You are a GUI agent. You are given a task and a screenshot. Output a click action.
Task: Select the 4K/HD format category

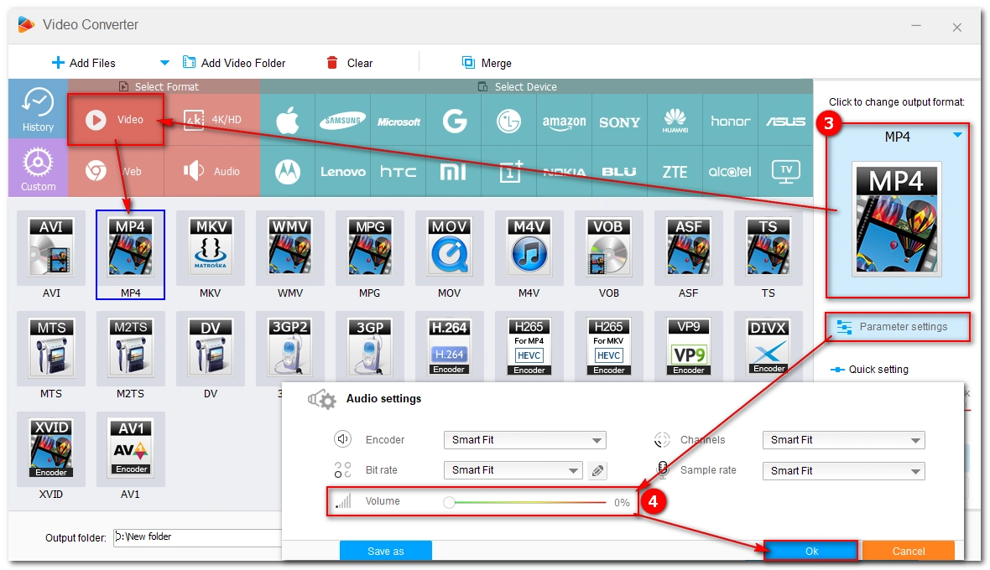pyautogui.click(x=212, y=119)
